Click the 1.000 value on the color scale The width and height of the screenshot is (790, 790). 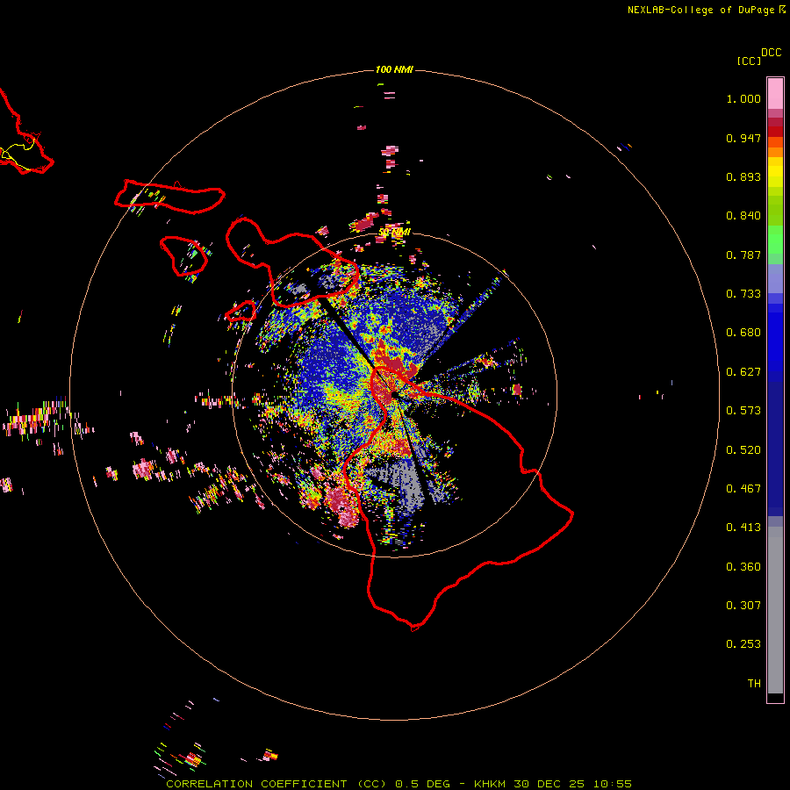(x=743, y=98)
